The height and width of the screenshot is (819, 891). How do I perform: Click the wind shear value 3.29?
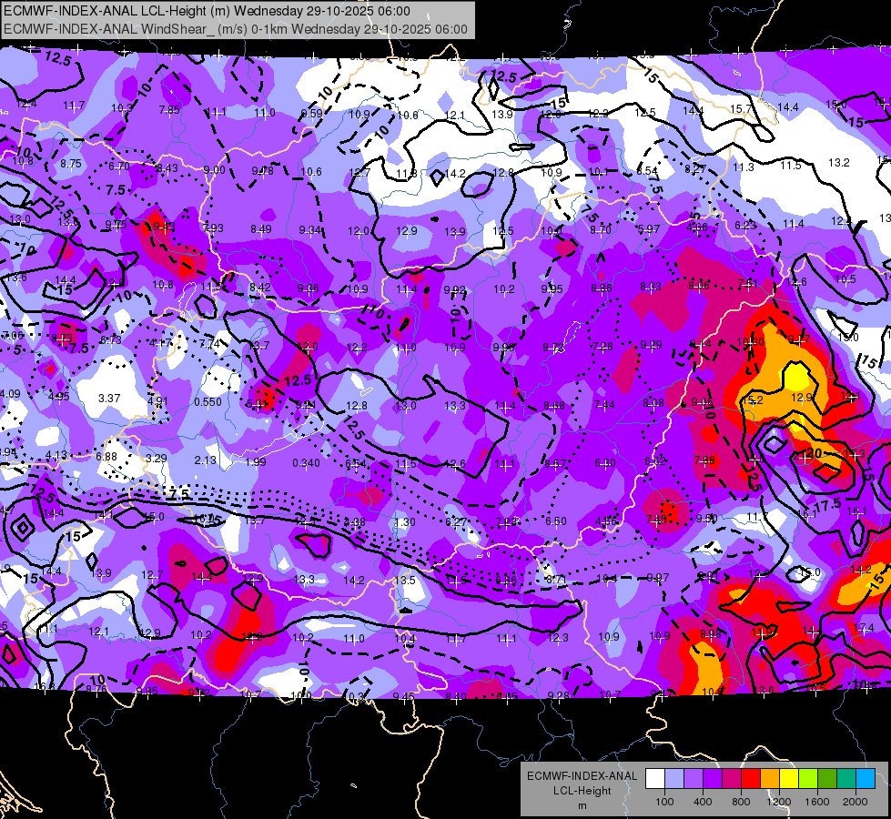point(157,458)
